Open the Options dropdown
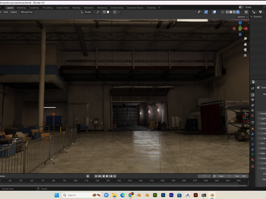The height and width of the screenshot is (199, 266). tap(242, 17)
